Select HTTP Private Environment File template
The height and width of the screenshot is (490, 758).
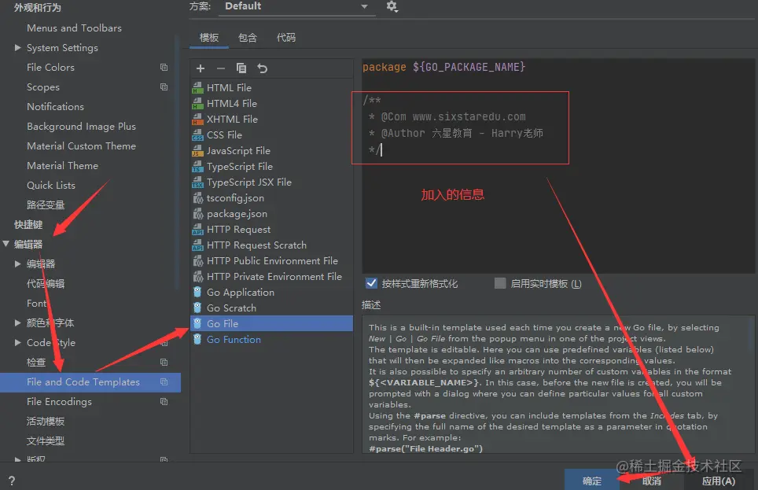pos(274,277)
